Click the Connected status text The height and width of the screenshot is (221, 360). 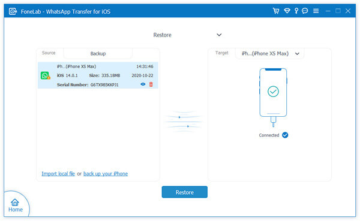pos(269,135)
